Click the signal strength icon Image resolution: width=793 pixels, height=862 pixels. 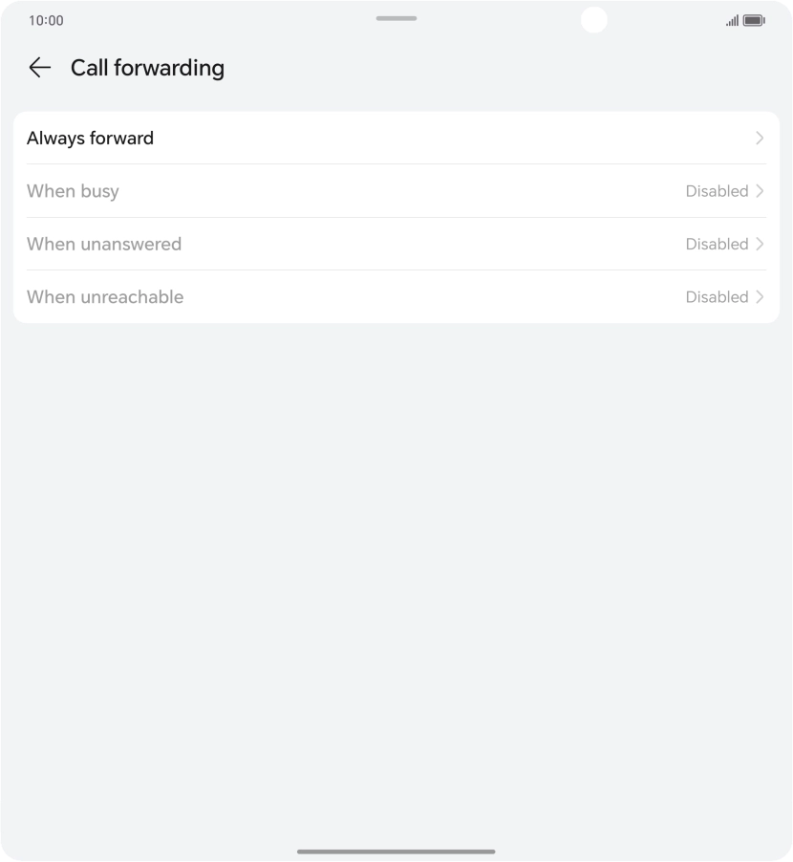tap(732, 19)
